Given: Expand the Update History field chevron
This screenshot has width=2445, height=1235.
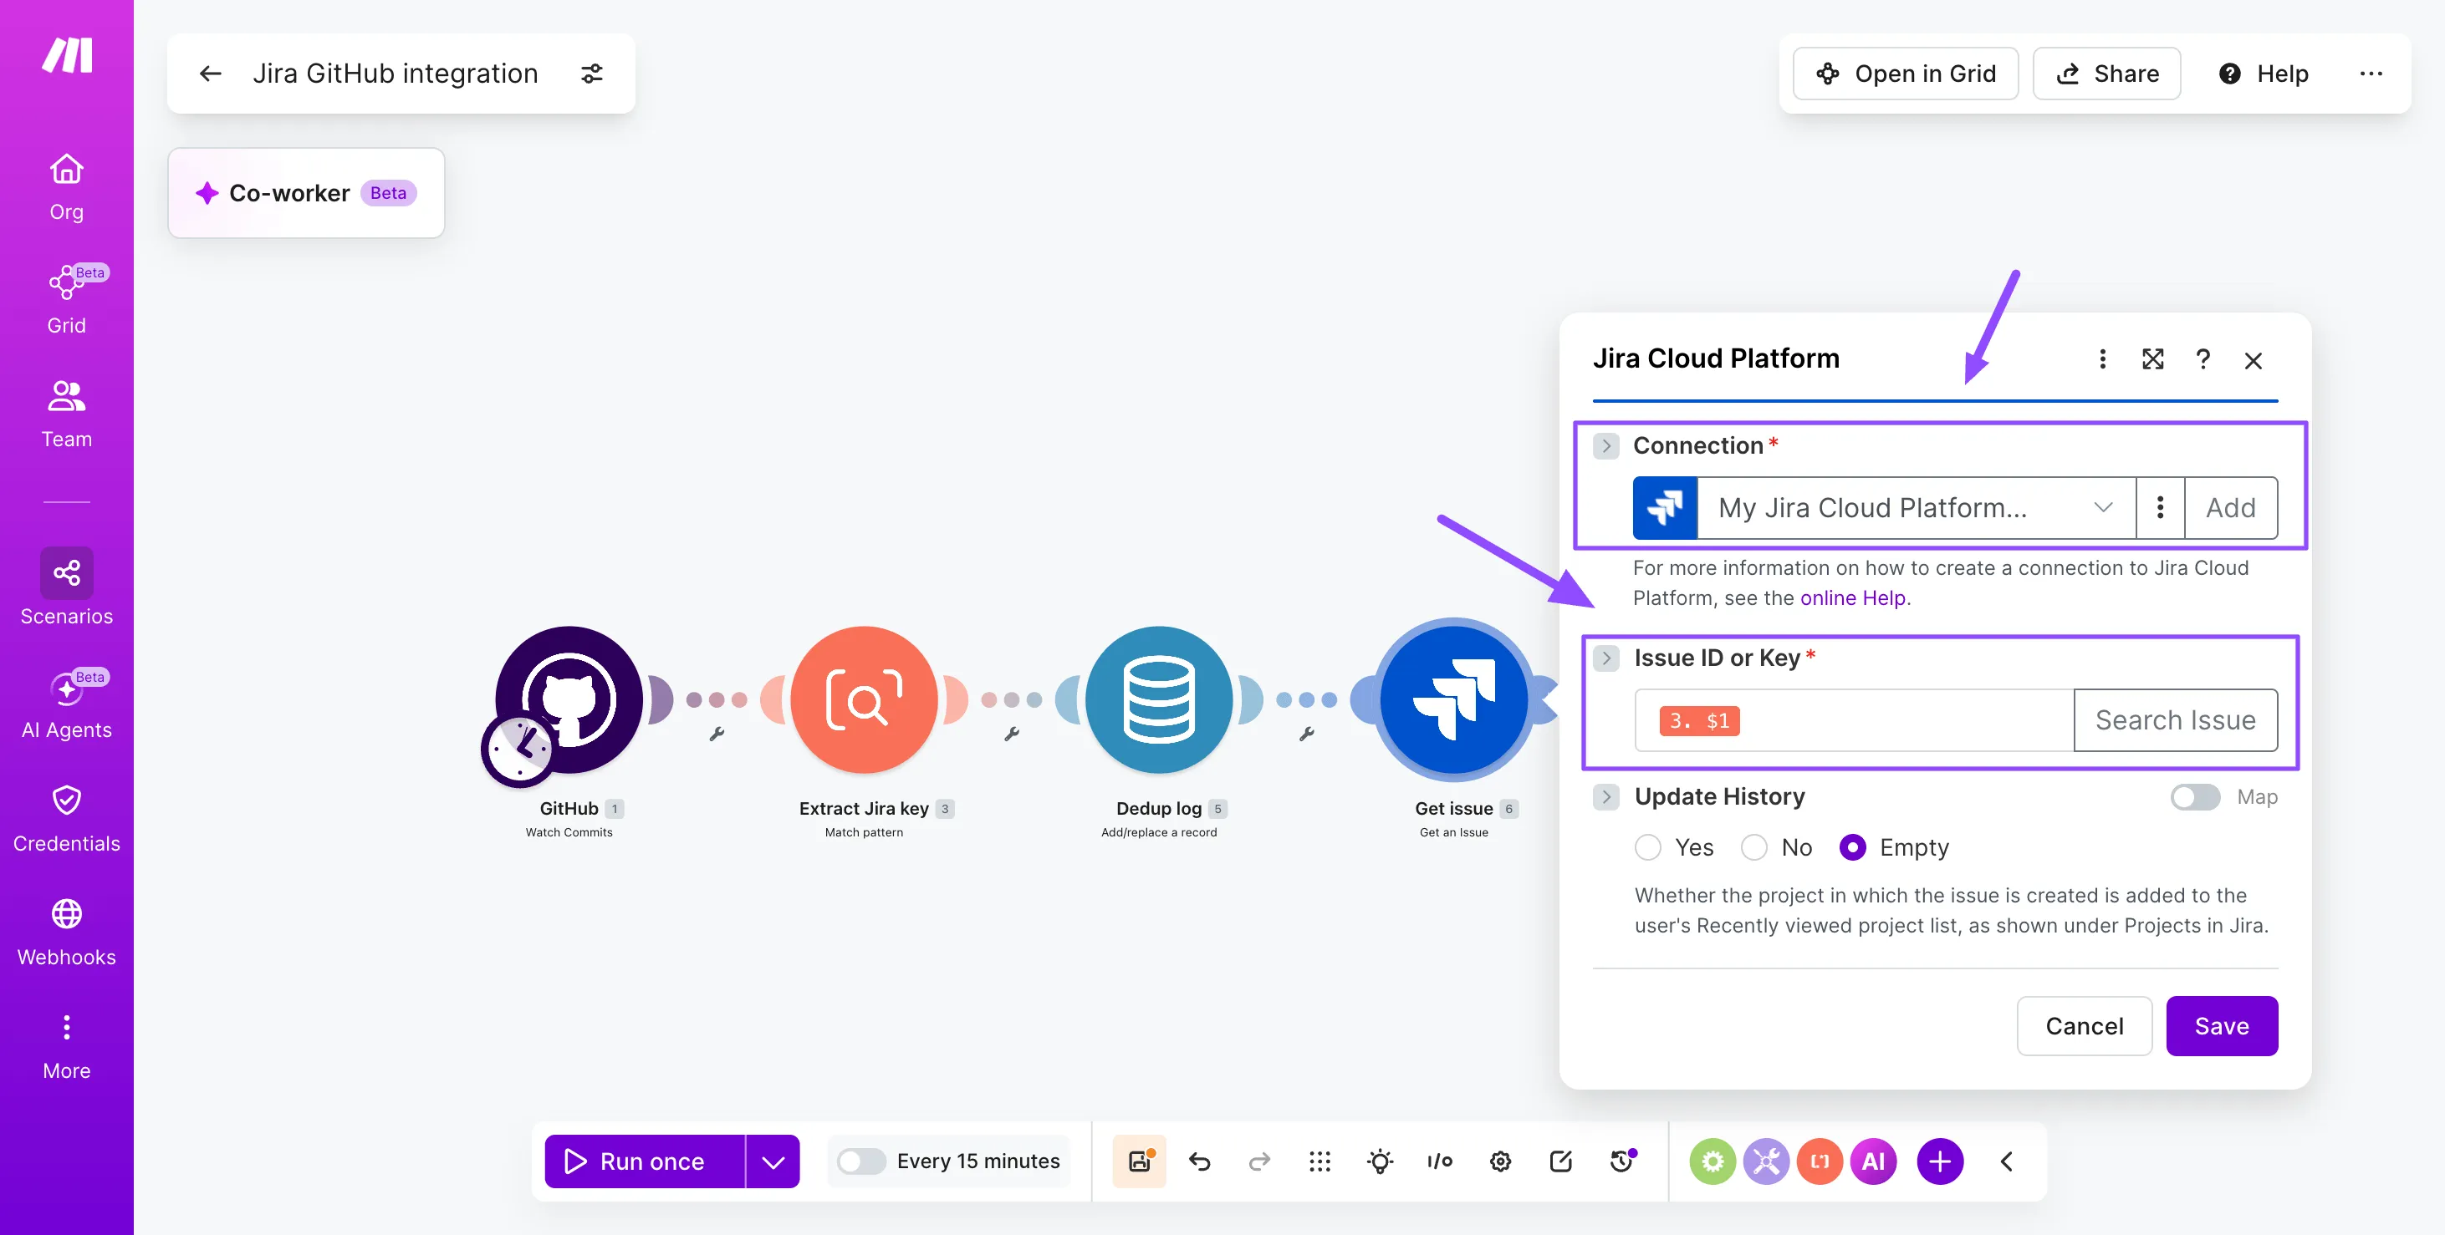Looking at the screenshot, I should click(1606, 797).
